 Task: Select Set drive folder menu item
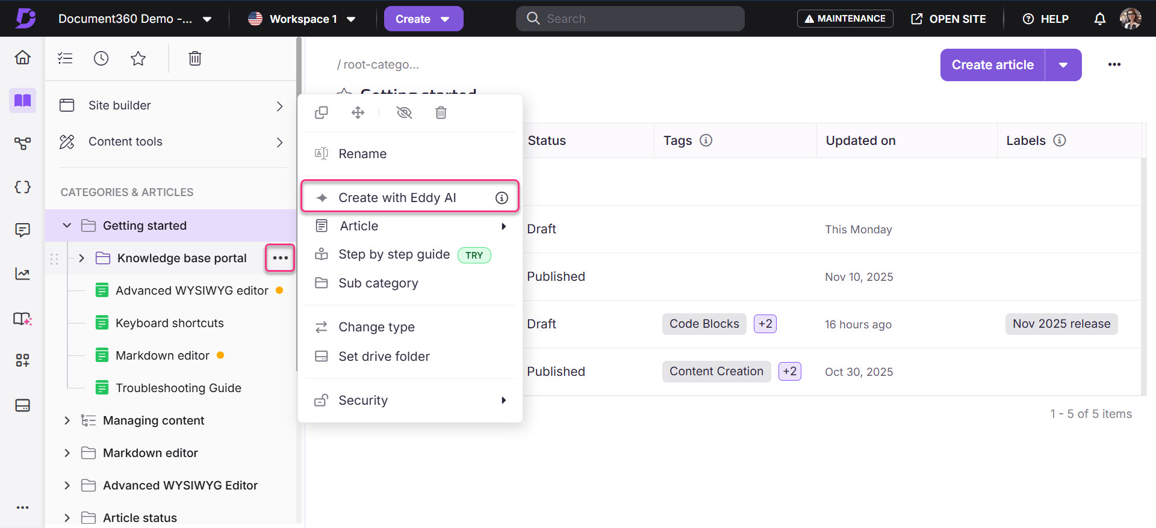click(411, 357)
